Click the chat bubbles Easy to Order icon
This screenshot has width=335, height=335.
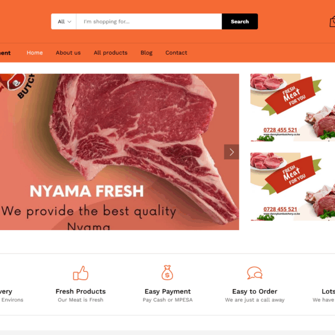255,273
